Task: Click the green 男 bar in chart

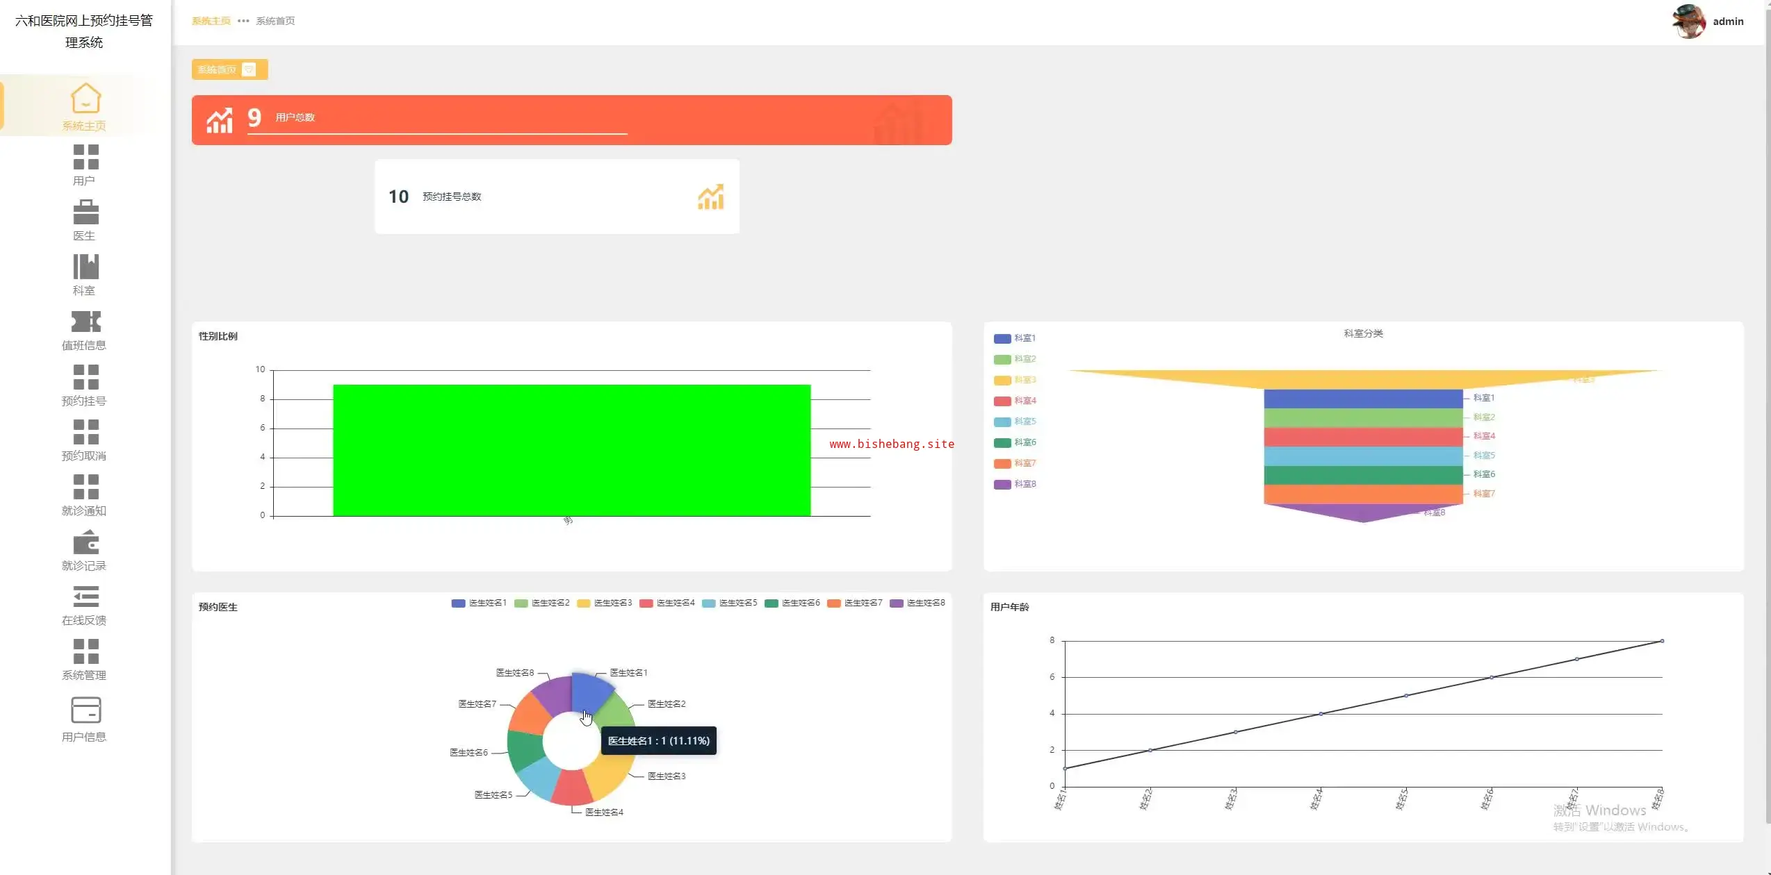Action: point(571,450)
